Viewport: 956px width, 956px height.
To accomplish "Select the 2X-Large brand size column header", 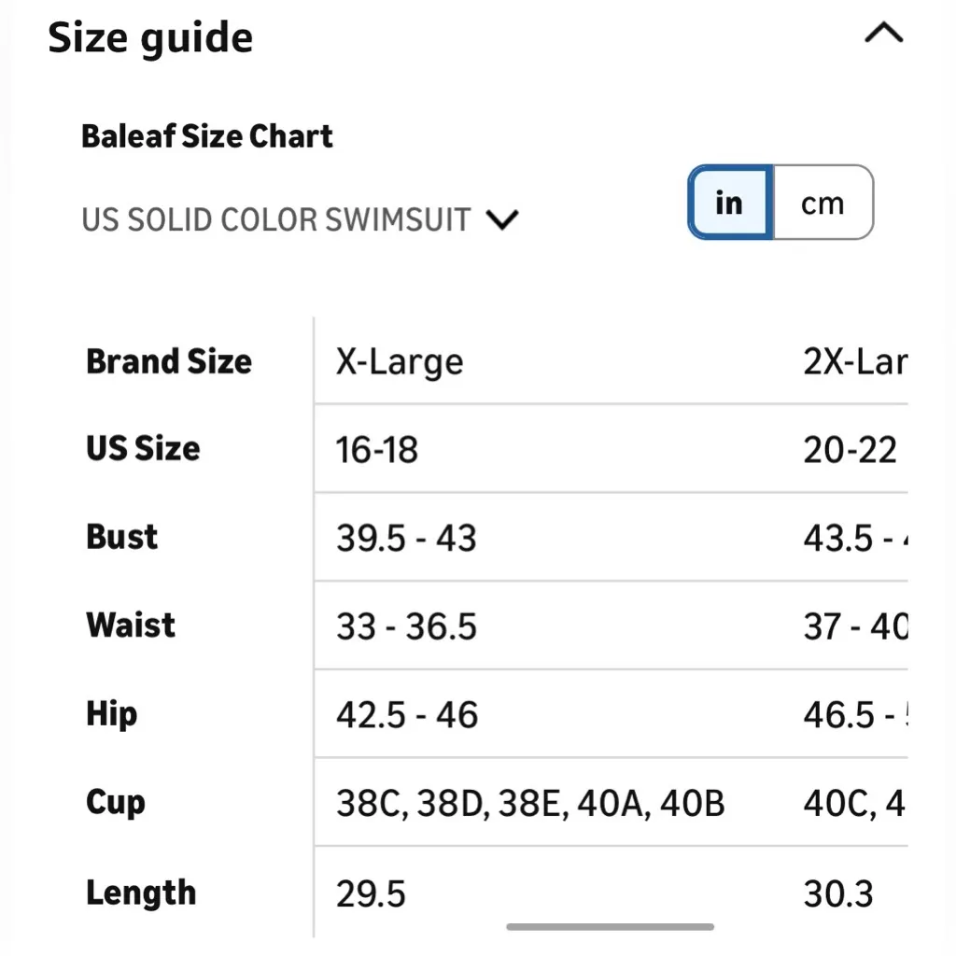I will coord(853,361).
